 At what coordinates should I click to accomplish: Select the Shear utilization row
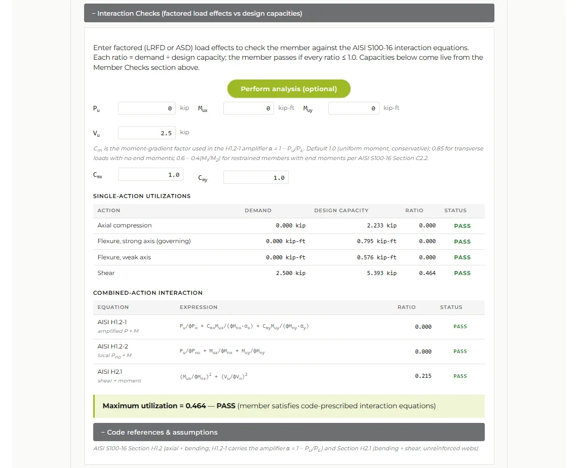click(289, 273)
